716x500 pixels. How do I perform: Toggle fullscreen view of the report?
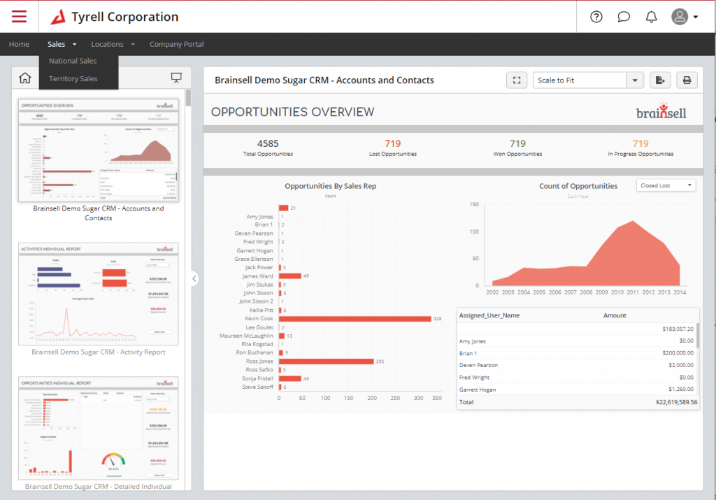pyautogui.click(x=517, y=80)
